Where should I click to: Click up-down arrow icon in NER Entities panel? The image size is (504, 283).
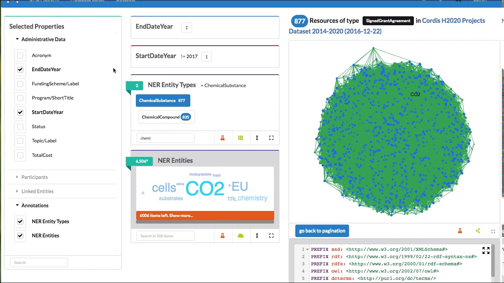pyautogui.click(x=257, y=235)
